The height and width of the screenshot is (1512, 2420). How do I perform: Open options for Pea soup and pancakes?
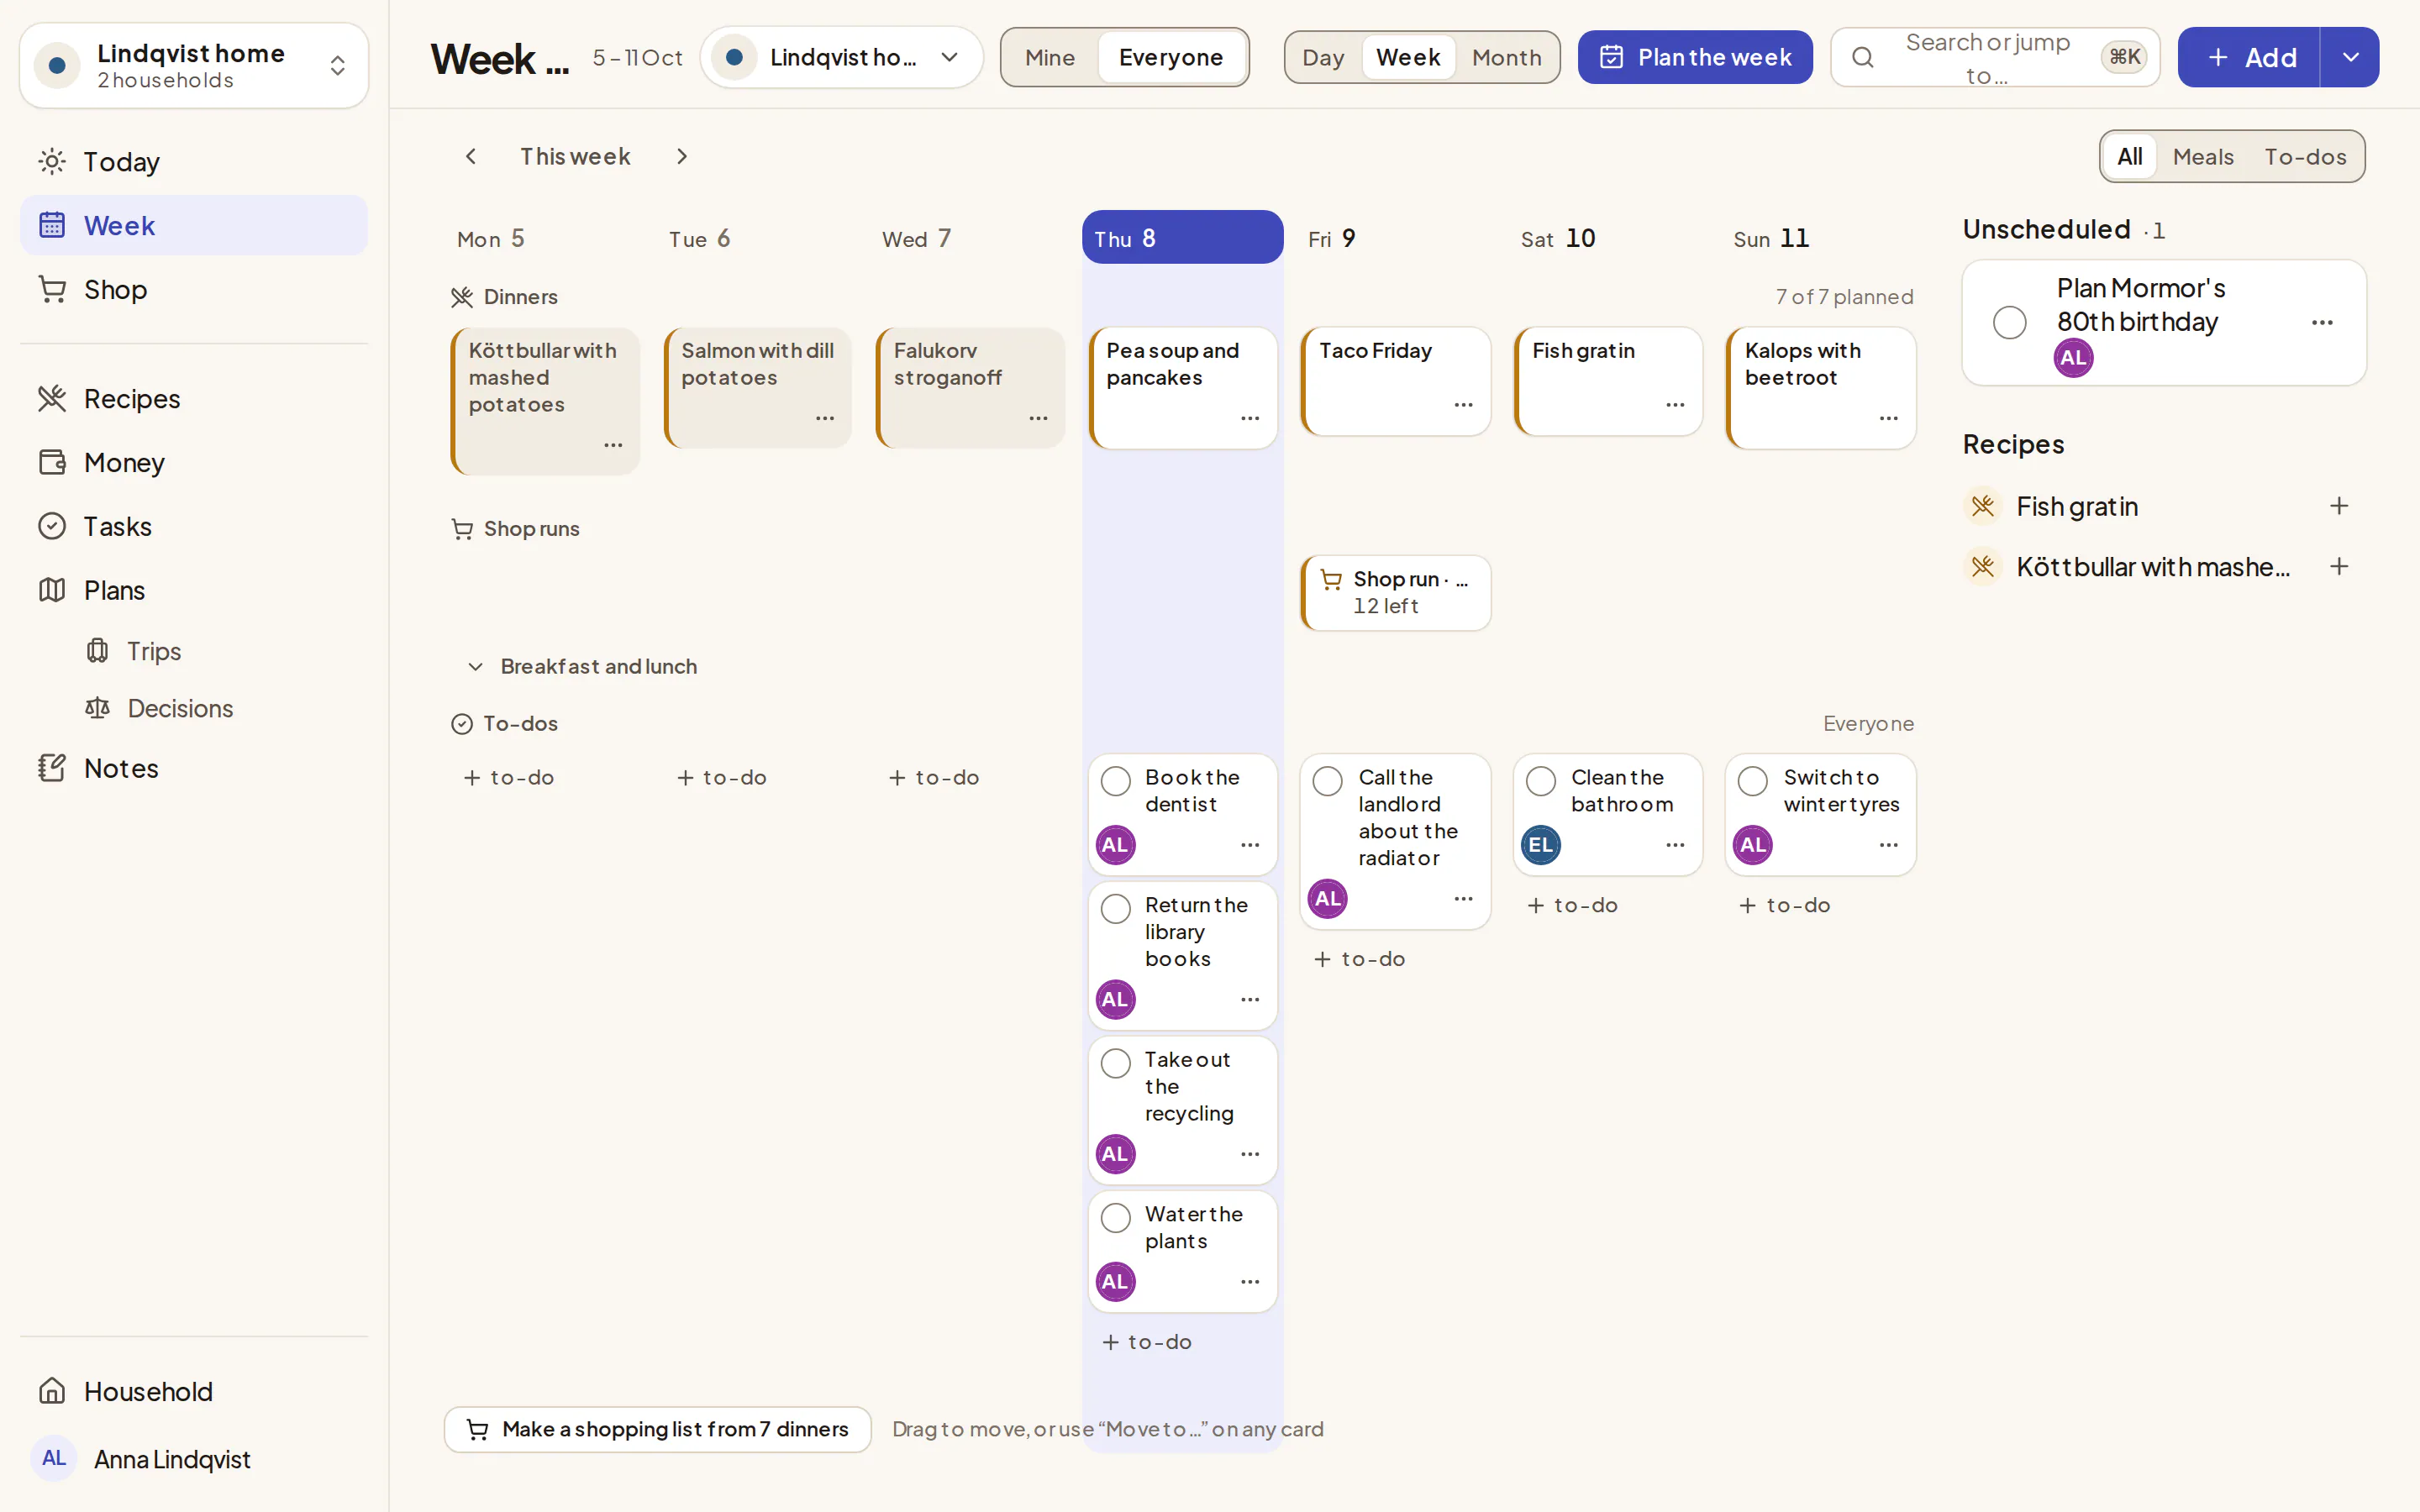coord(1250,418)
